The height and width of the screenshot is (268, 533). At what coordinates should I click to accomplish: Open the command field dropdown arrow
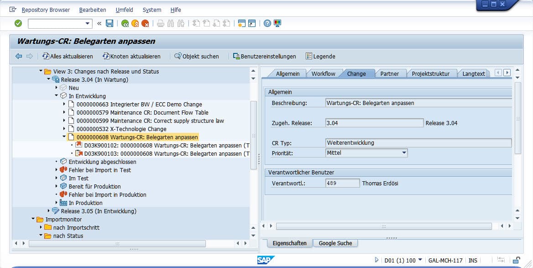[89, 23]
